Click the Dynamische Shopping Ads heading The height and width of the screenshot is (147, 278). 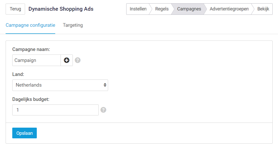pyautogui.click(x=61, y=9)
